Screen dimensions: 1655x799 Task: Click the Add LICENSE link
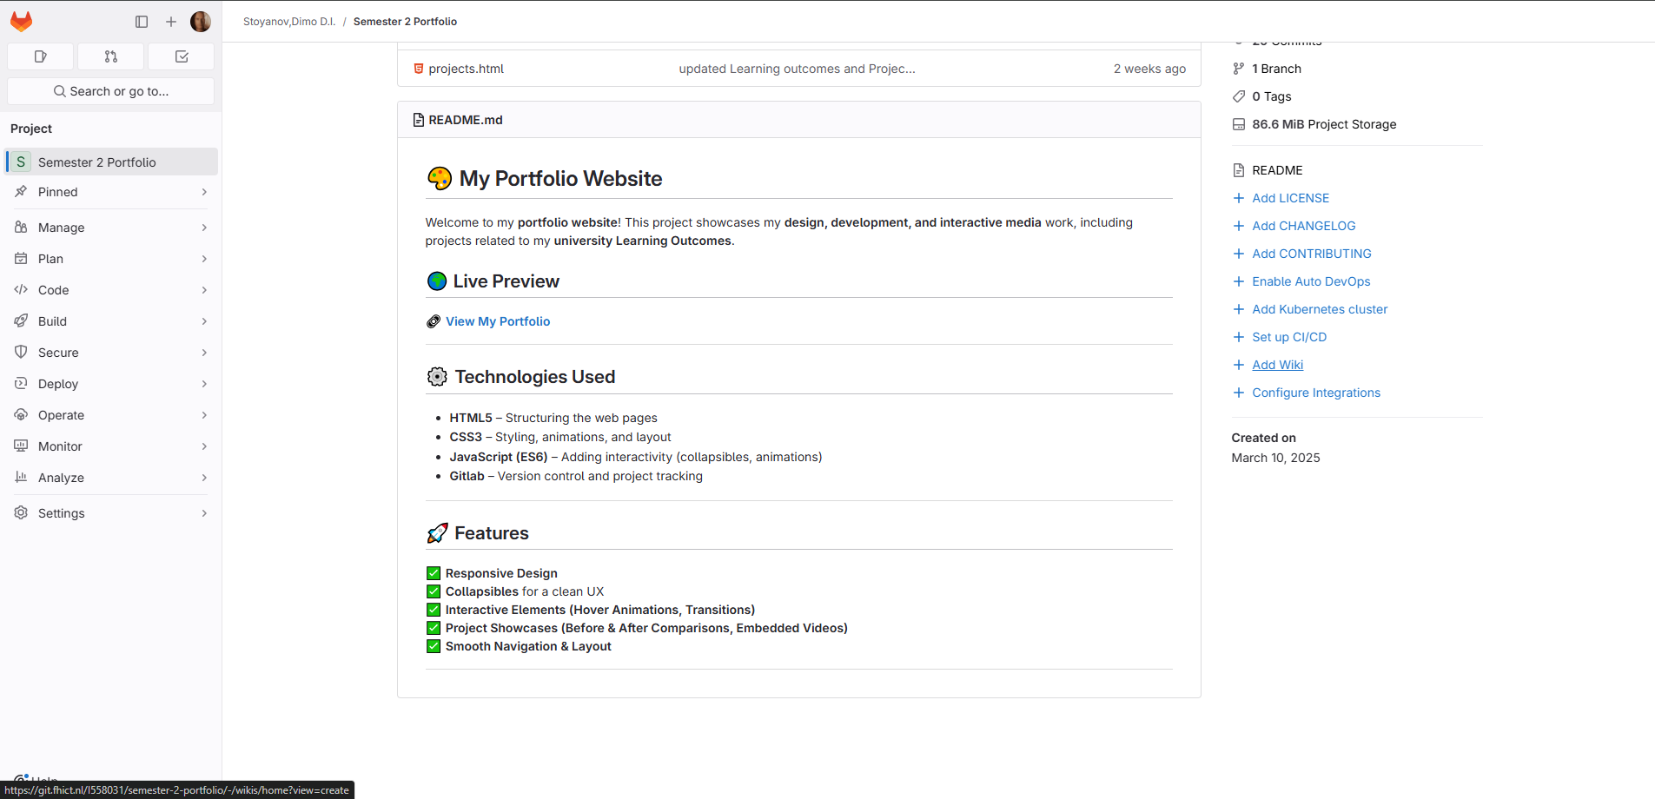click(1290, 198)
